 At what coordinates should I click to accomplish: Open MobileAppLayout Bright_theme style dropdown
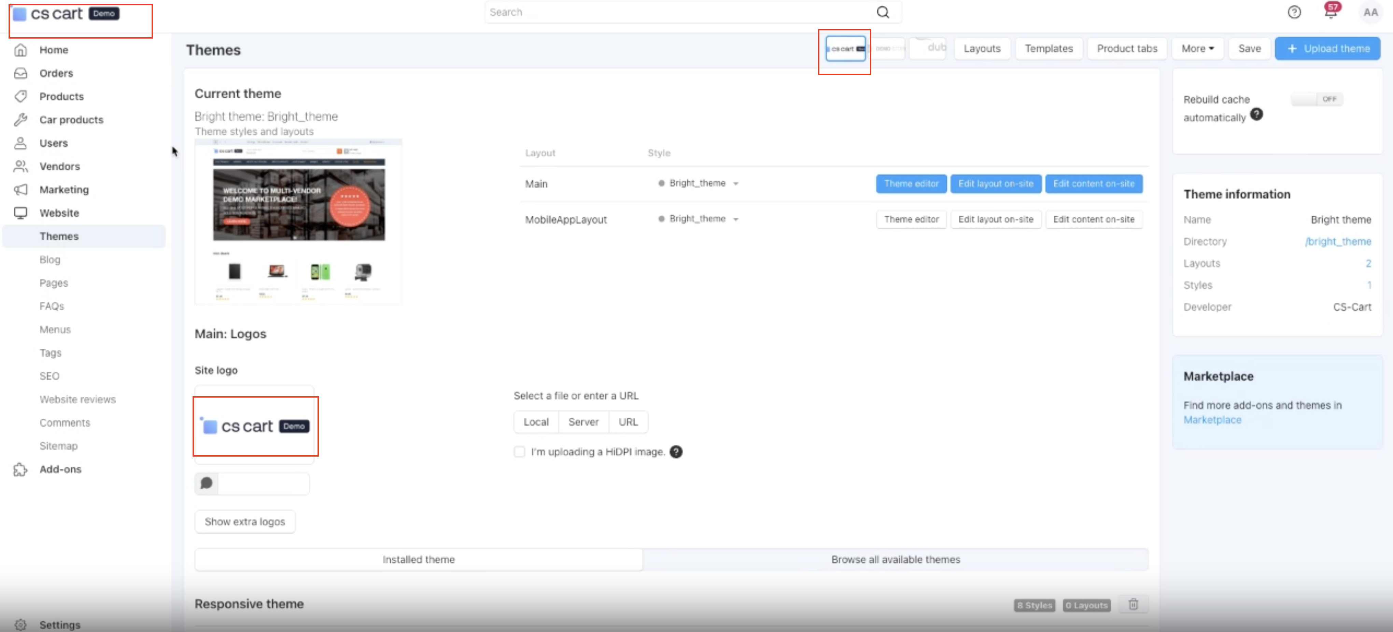pos(698,219)
